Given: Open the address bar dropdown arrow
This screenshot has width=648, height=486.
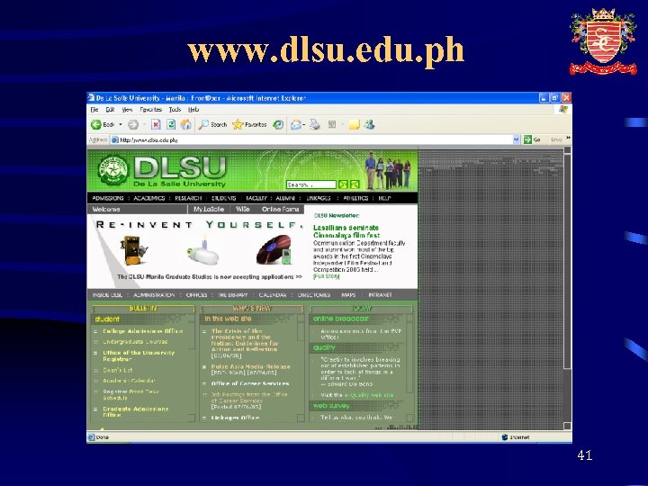Looking at the screenshot, I should [516, 139].
